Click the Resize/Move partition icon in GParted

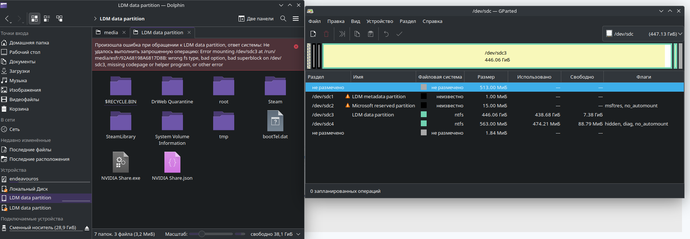coord(342,34)
